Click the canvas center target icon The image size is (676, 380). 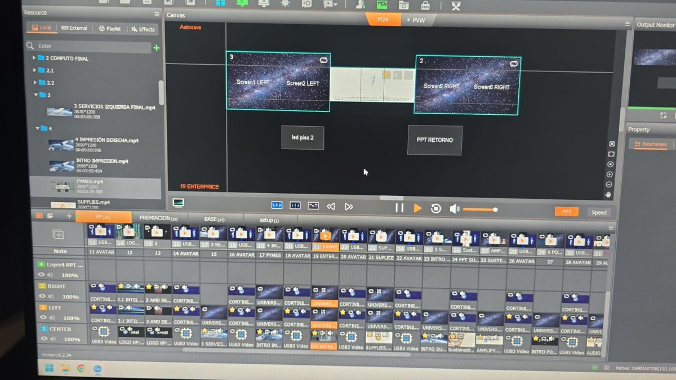click(x=610, y=164)
